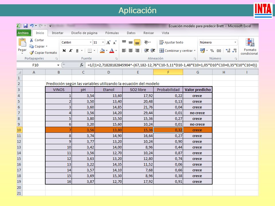Apply percent style format
The width and height of the screenshot is (275, 206).
tap(212, 51)
